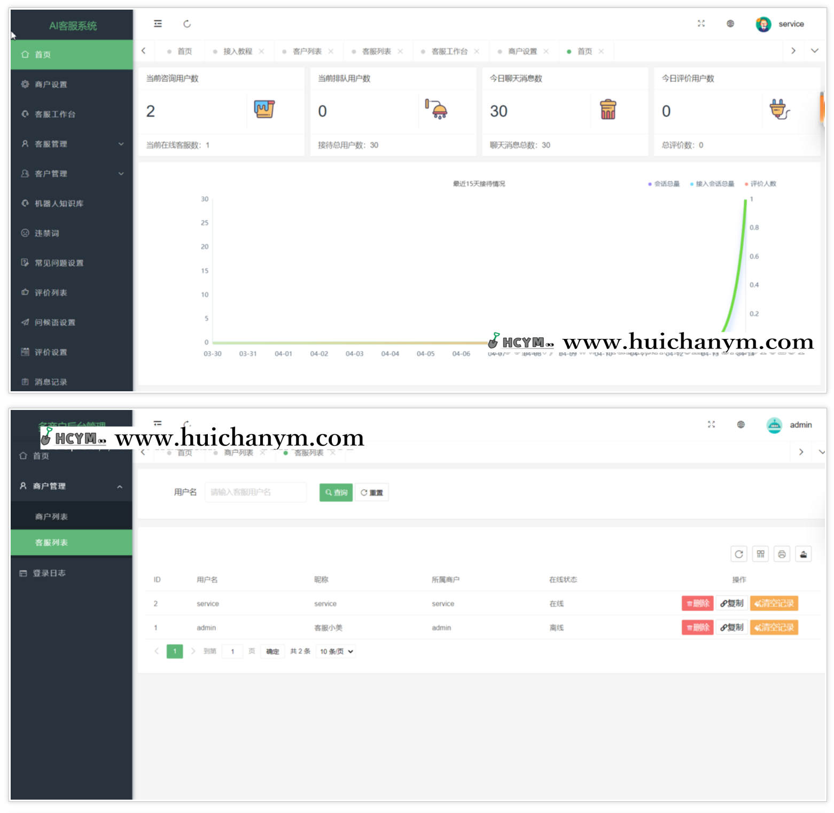Image resolution: width=834 pixels, height=813 pixels.
Task: Open the 10 条/页 page size dropdown
Action: pyautogui.click(x=337, y=652)
